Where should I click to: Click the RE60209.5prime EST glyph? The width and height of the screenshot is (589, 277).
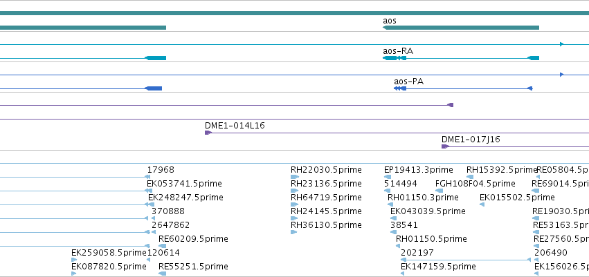[x=162, y=246]
